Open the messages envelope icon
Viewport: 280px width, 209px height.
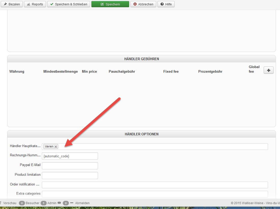tap(59, 203)
